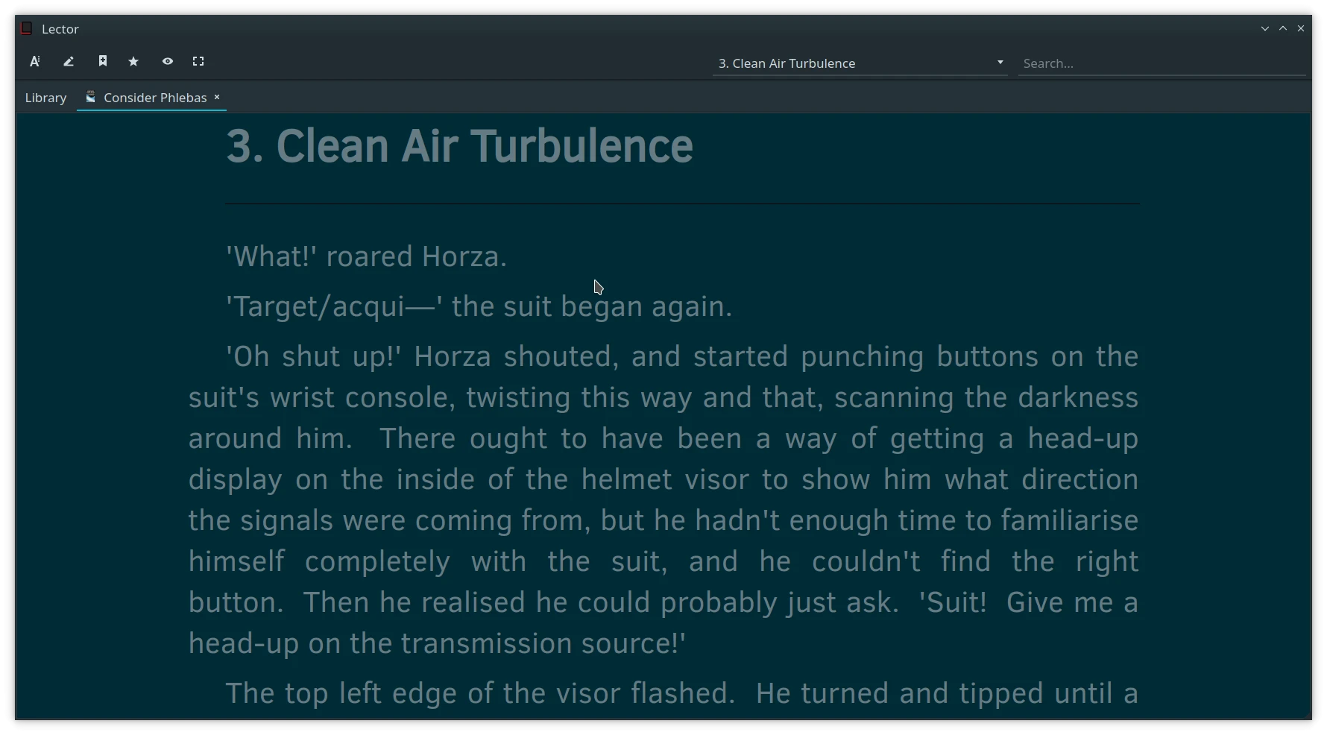The width and height of the screenshot is (1327, 735).
Task: Close the Consider Phlebas tab
Action: (x=217, y=97)
